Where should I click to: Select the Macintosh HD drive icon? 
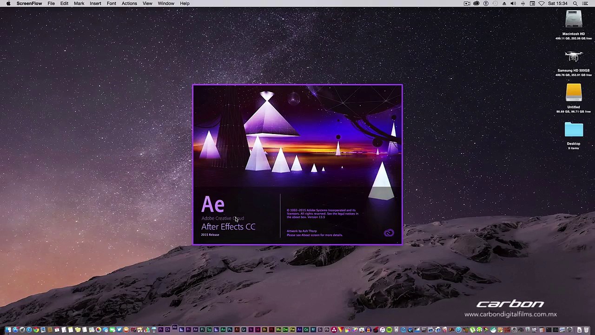point(574,20)
